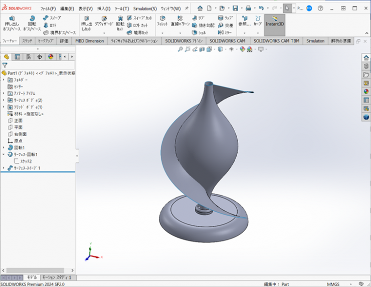
Task: Switch to the スケッチ ribbon tab
Action: (x=27, y=41)
